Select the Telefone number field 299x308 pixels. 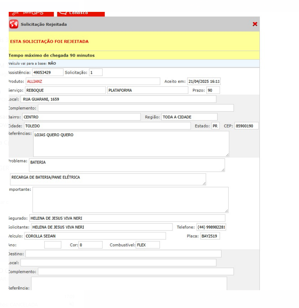[211, 227]
